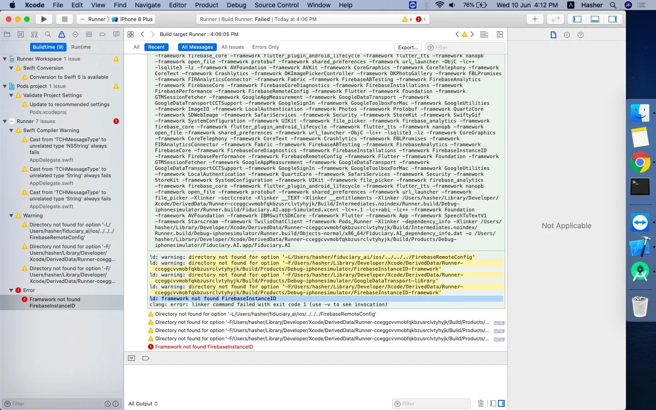Collapse the Swift Compiler Warning group
656x410 pixels.
coord(11,130)
